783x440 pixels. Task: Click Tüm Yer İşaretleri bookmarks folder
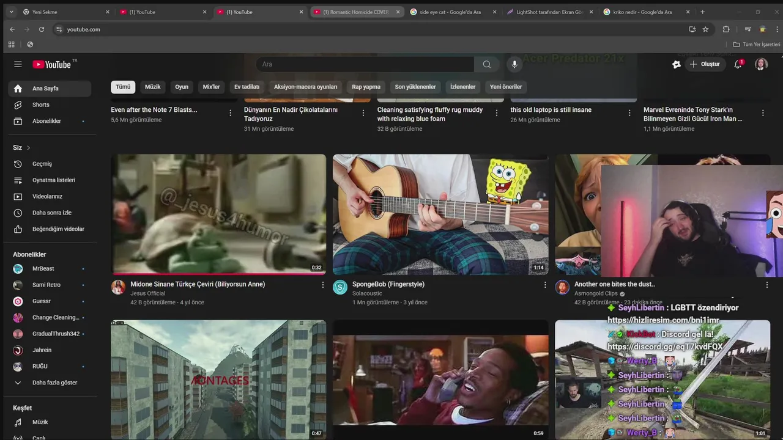tap(757, 45)
